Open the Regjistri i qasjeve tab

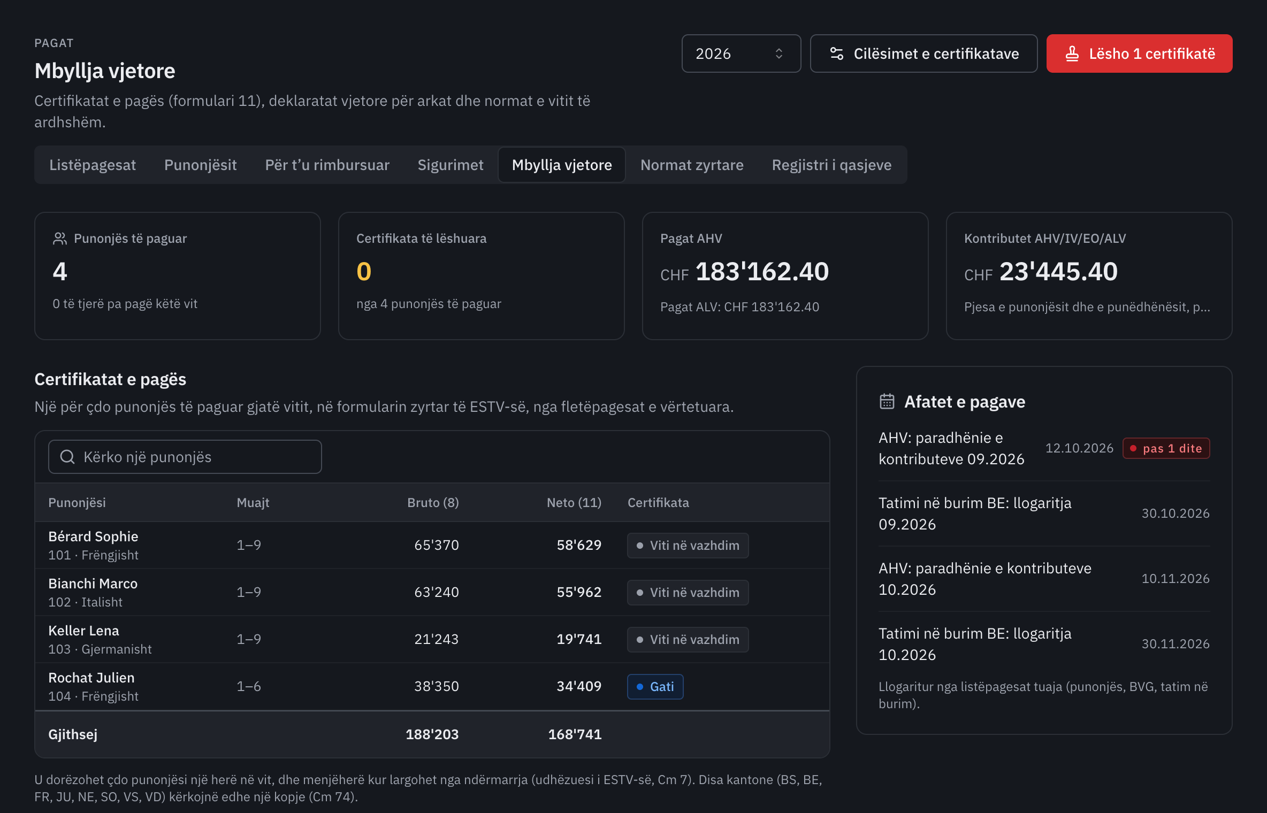pyautogui.click(x=831, y=165)
